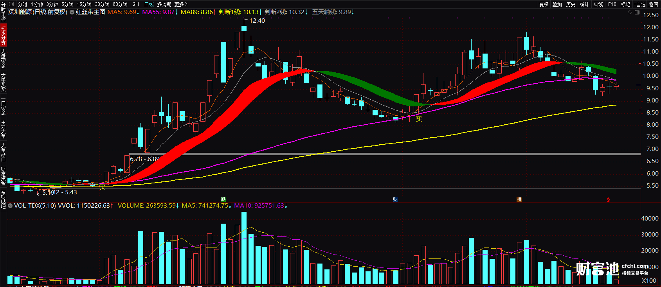Open the 统计 statistics button
Viewport: 661px width, 287px height.
coord(584,4)
